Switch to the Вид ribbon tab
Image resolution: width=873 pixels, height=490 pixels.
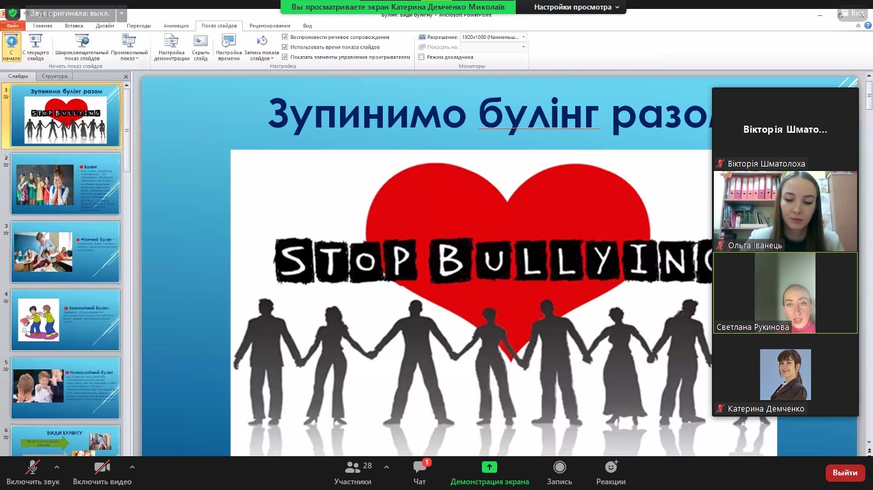pyautogui.click(x=307, y=26)
